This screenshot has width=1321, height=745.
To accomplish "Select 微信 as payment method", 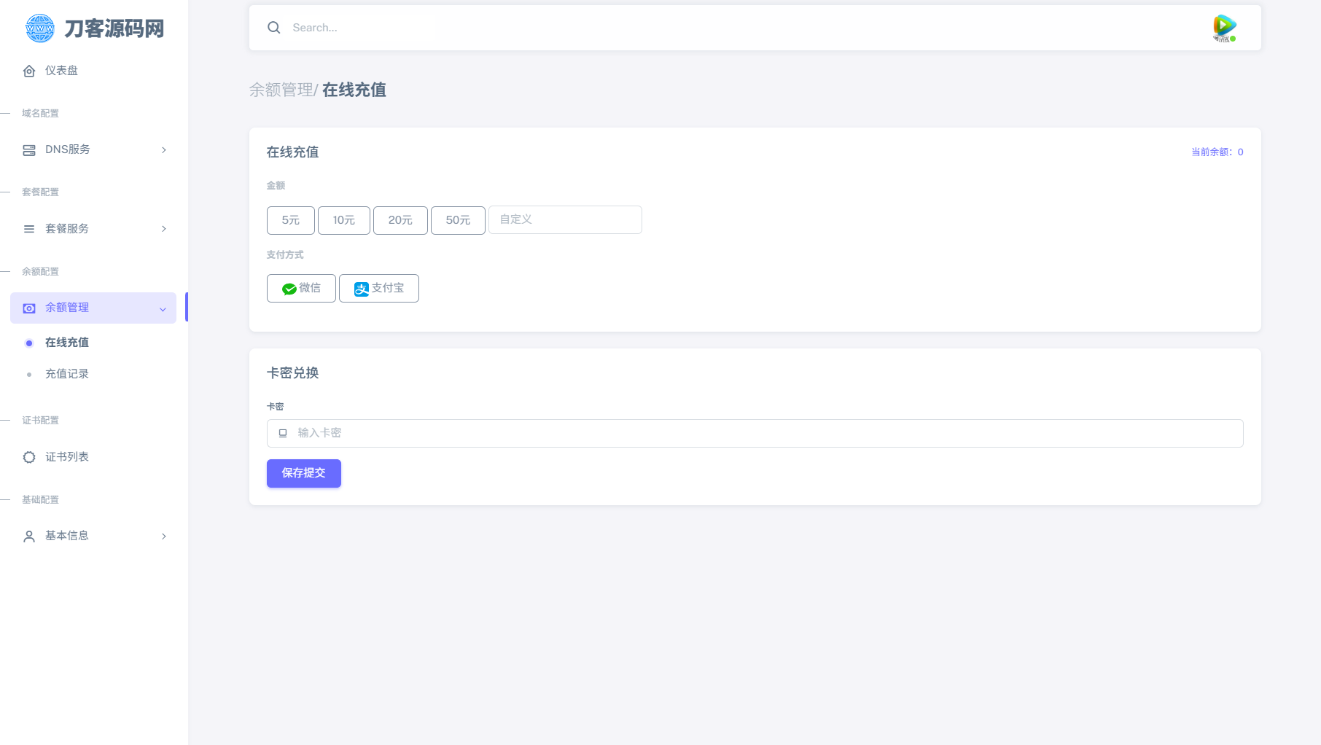I will tap(300, 288).
